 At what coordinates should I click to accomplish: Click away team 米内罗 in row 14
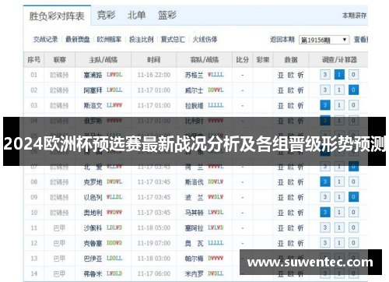pos(194,274)
